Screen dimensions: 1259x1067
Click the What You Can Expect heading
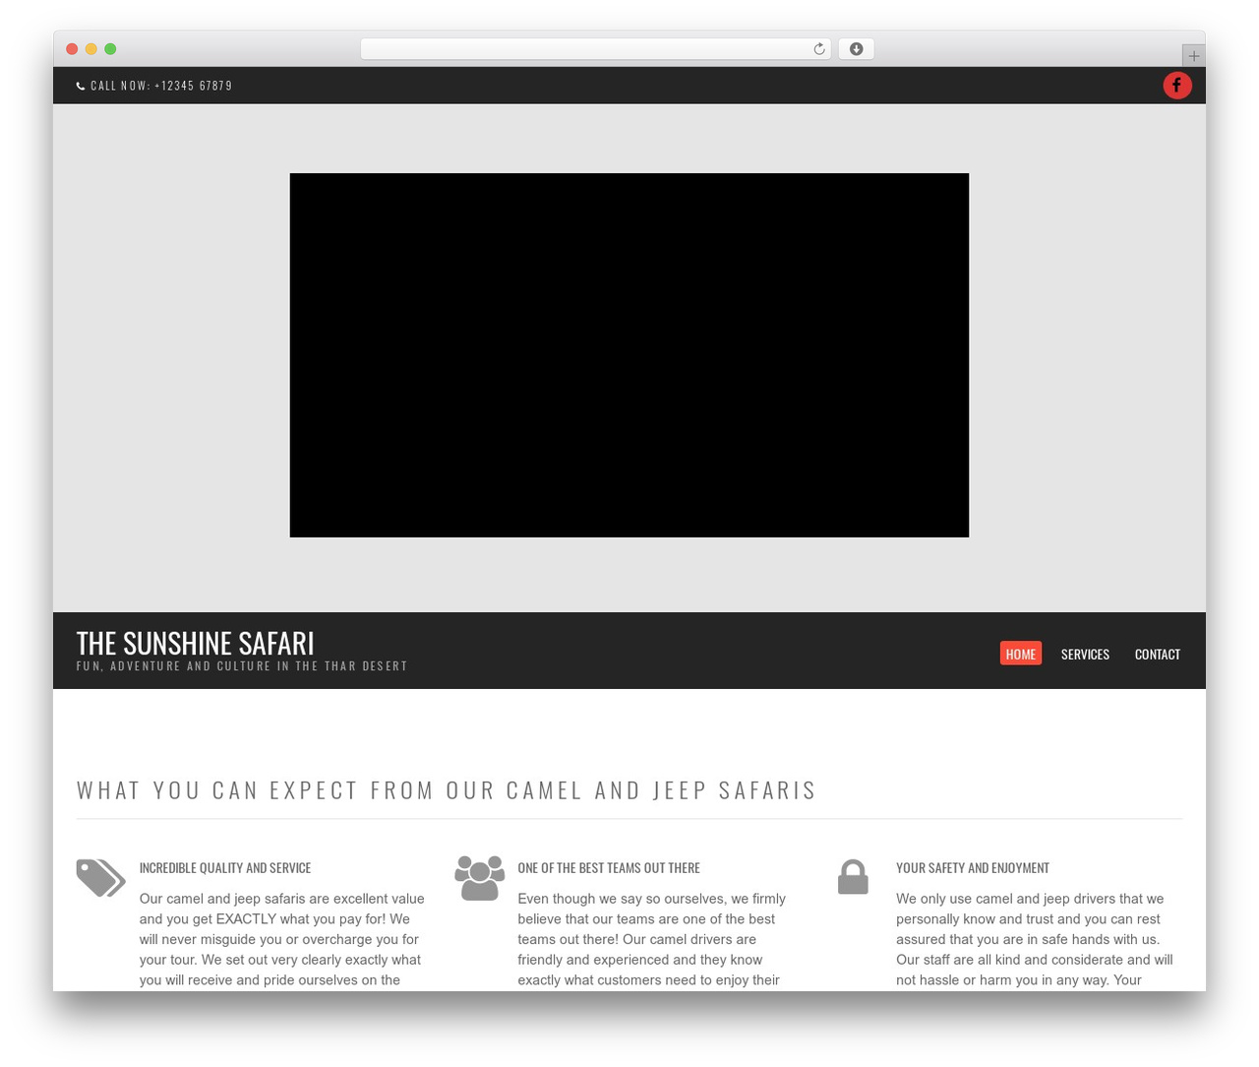(x=447, y=790)
